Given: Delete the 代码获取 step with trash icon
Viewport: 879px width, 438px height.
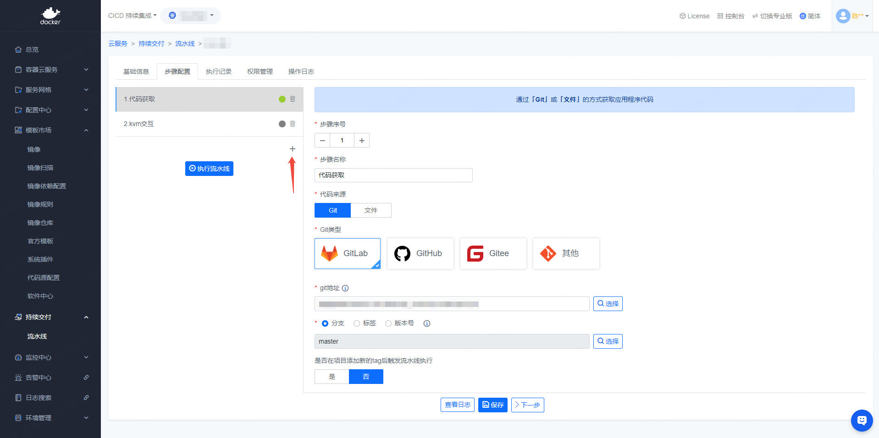Looking at the screenshot, I should (293, 99).
